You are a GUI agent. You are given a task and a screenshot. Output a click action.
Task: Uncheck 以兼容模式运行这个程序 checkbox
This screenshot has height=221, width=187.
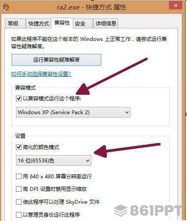19,99
